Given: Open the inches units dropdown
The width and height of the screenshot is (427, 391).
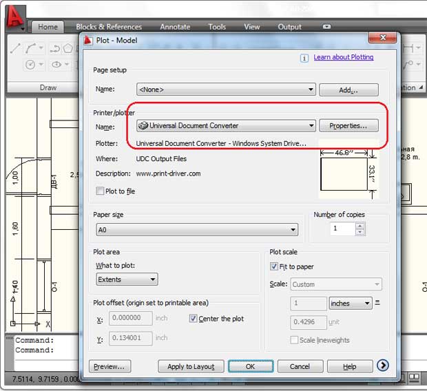Looking at the screenshot, I should pos(351,304).
